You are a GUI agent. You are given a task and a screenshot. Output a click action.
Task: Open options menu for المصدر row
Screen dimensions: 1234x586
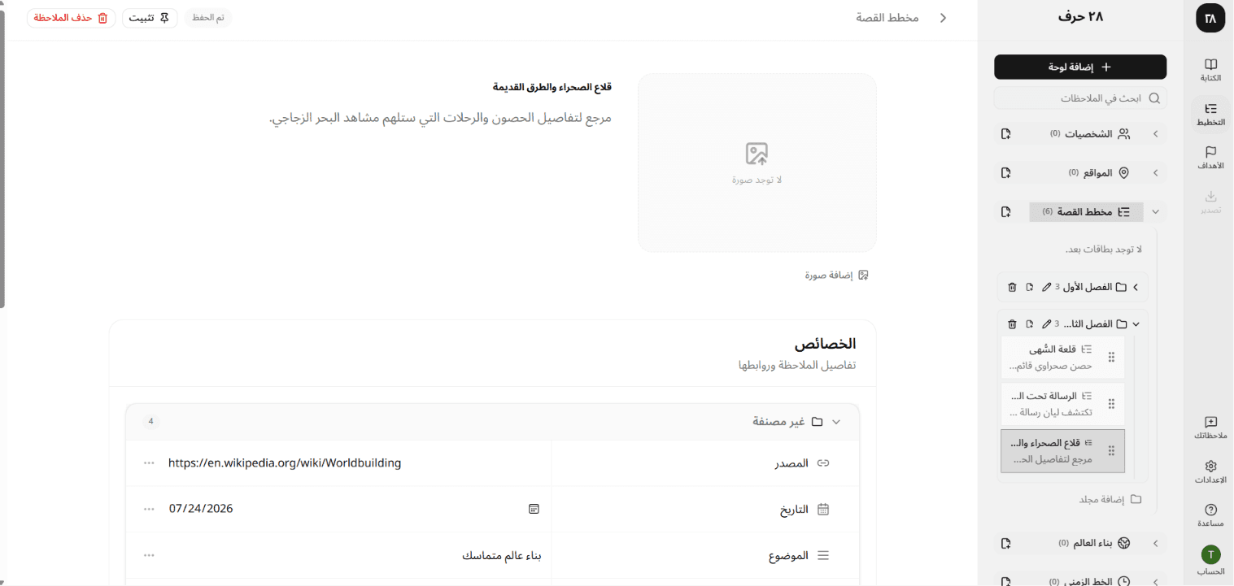[149, 463]
